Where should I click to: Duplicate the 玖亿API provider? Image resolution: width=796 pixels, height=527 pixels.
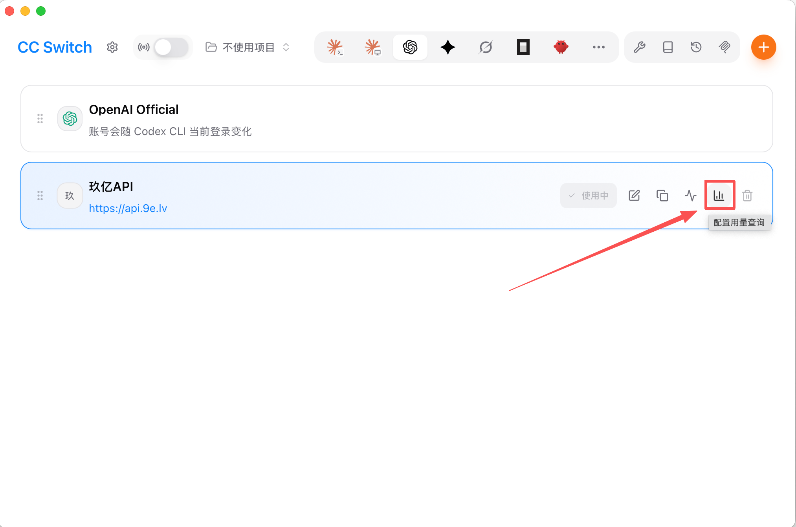point(662,196)
